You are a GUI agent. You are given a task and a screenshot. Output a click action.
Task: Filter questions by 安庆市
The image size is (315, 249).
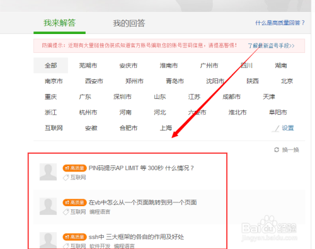[129, 66]
